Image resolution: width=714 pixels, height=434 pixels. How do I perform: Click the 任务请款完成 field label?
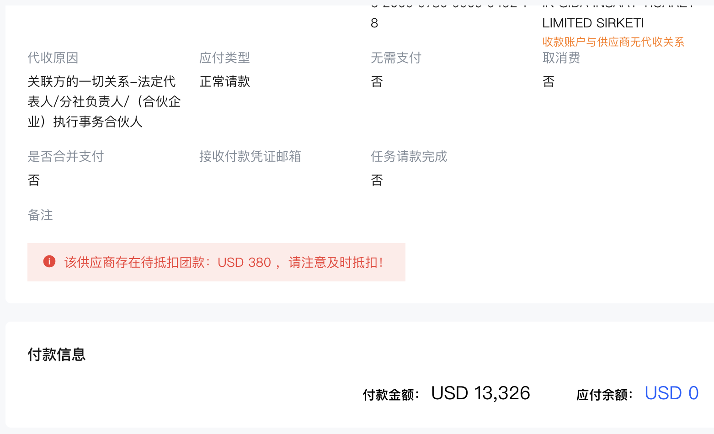pos(409,157)
